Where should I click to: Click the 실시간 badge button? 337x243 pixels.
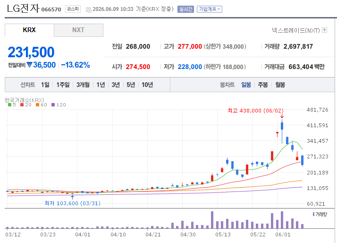click(185, 9)
